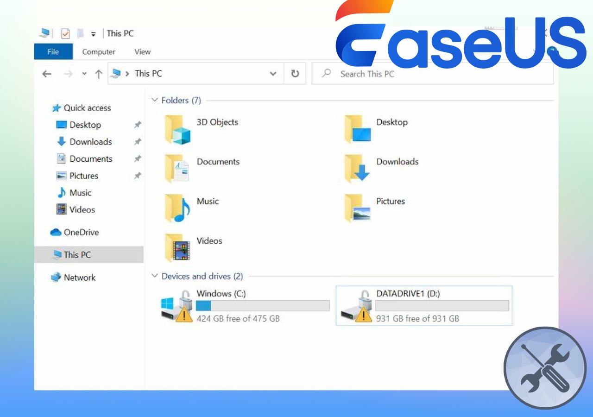Switch to the View tab
Image resolution: width=593 pixels, height=417 pixels.
pos(142,51)
